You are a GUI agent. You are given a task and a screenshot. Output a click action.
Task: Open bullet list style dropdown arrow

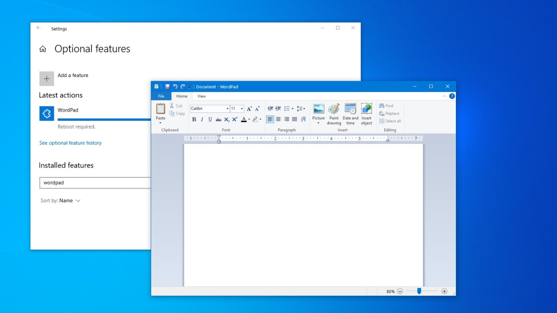(x=292, y=109)
